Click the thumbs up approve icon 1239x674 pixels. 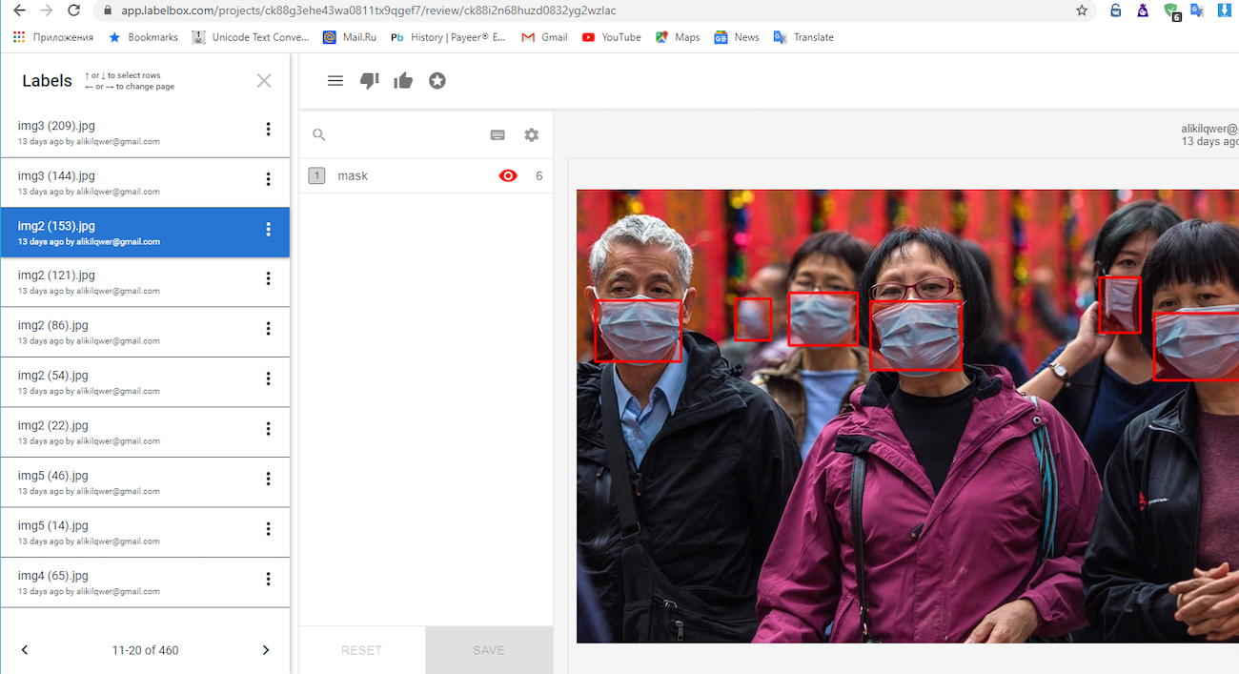click(403, 81)
